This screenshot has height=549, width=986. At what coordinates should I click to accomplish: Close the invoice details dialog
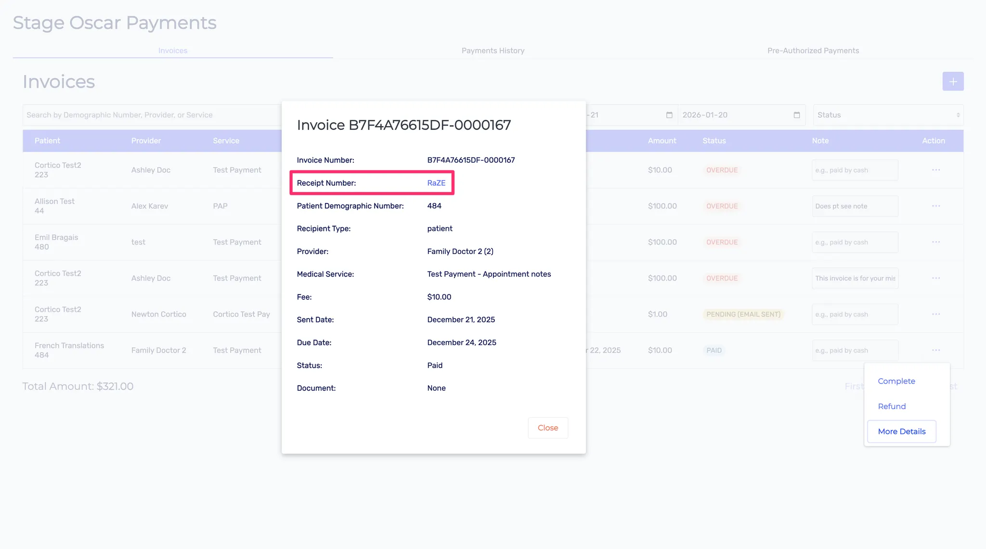(x=547, y=428)
